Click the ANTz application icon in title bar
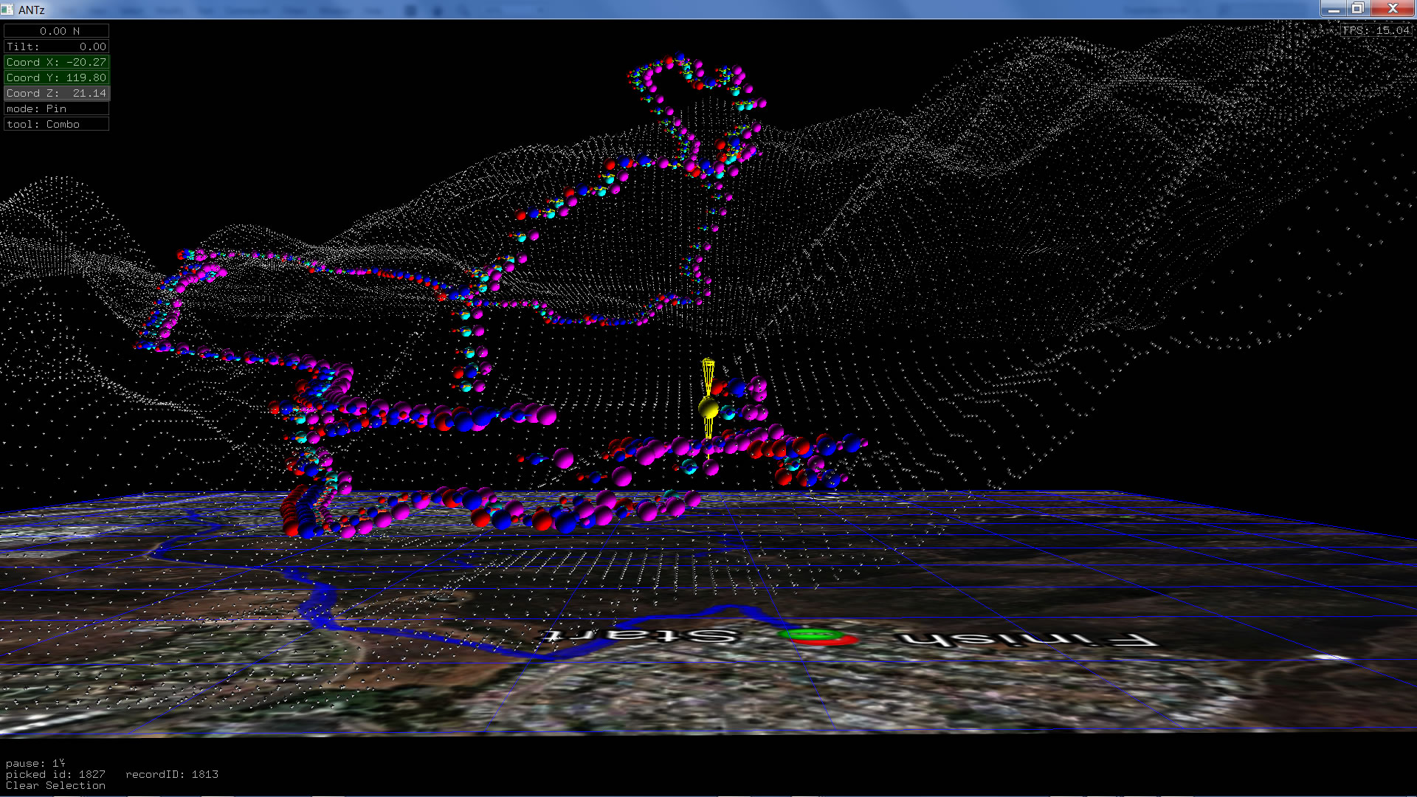 [x=7, y=10]
